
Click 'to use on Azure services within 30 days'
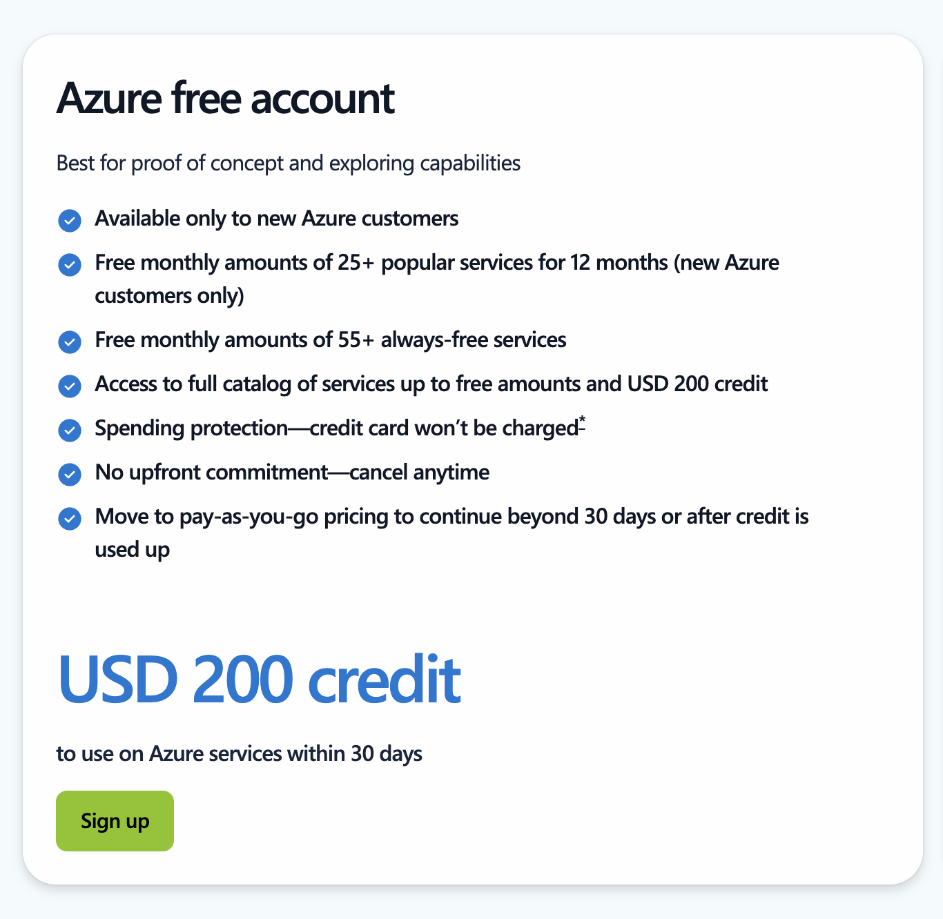pos(239,753)
